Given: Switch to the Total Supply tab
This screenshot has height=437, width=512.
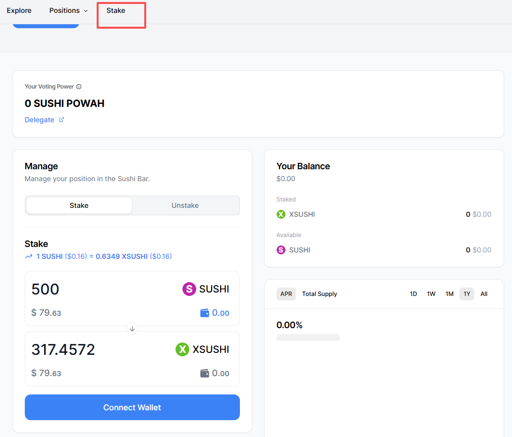Looking at the screenshot, I should 319,294.
